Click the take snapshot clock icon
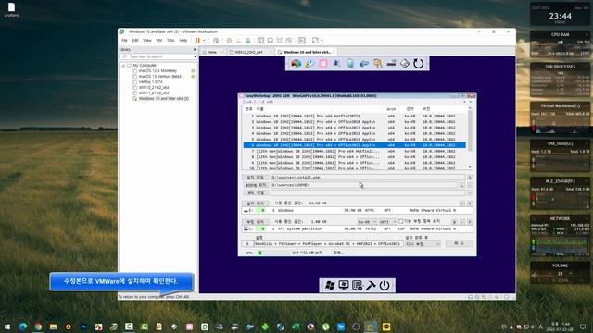This screenshot has width=593, height=333. [x=229, y=41]
